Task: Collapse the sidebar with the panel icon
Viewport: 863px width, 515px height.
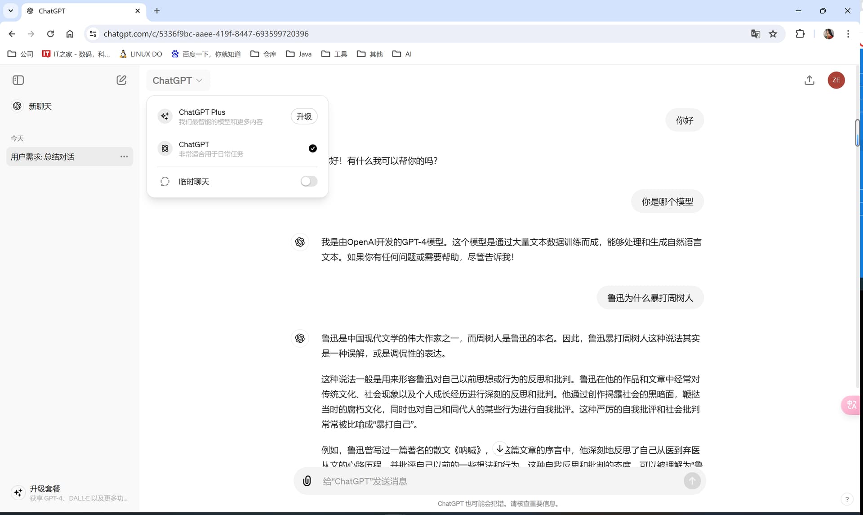Action: (x=18, y=80)
